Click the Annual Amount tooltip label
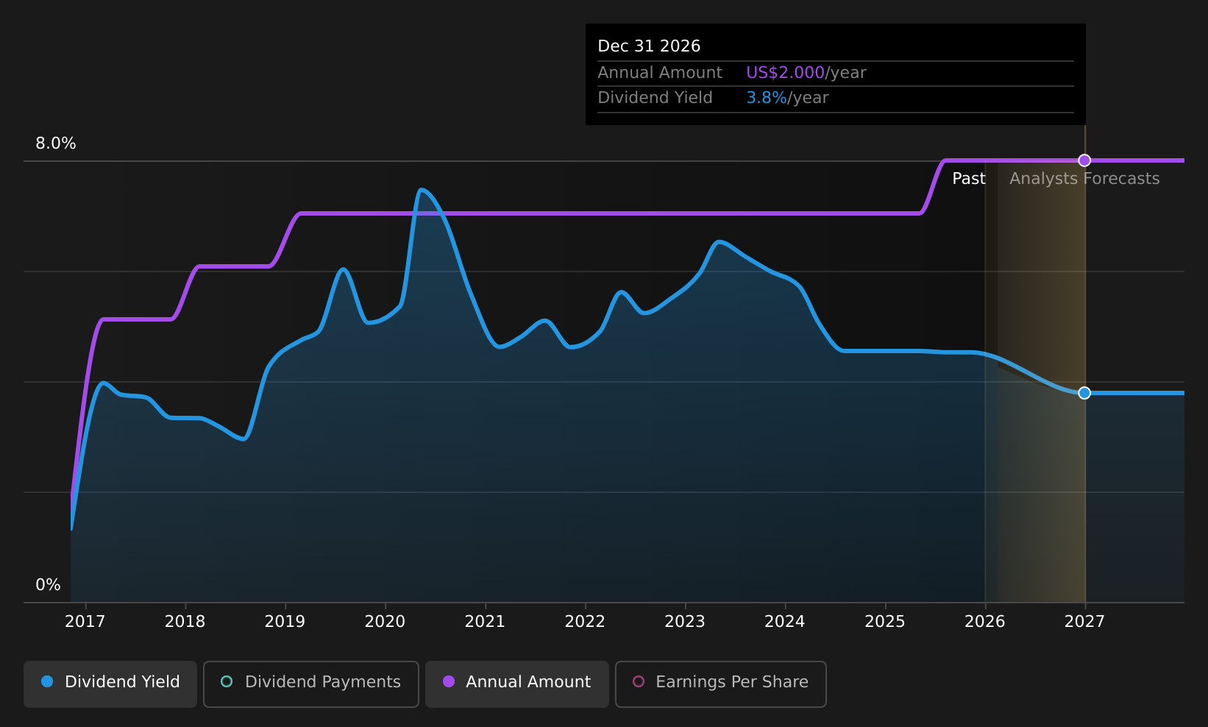Screen dimensions: 1208x727 click(660, 73)
